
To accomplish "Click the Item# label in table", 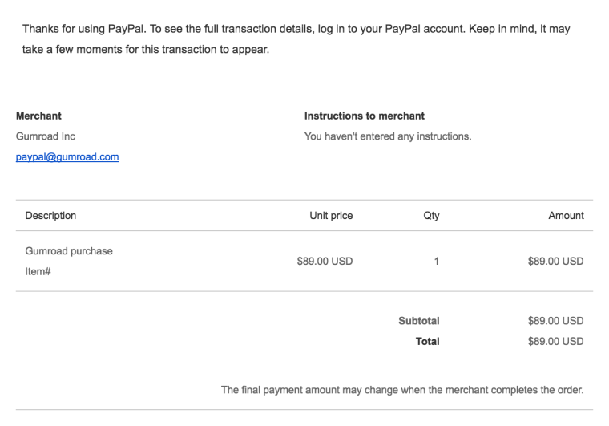I will [x=39, y=271].
